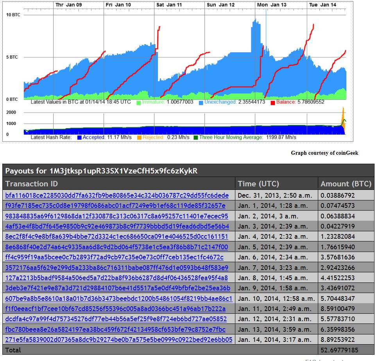Click the amount 3.57681636
The height and width of the screenshot is (361, 380).
[x=338, y=257]
